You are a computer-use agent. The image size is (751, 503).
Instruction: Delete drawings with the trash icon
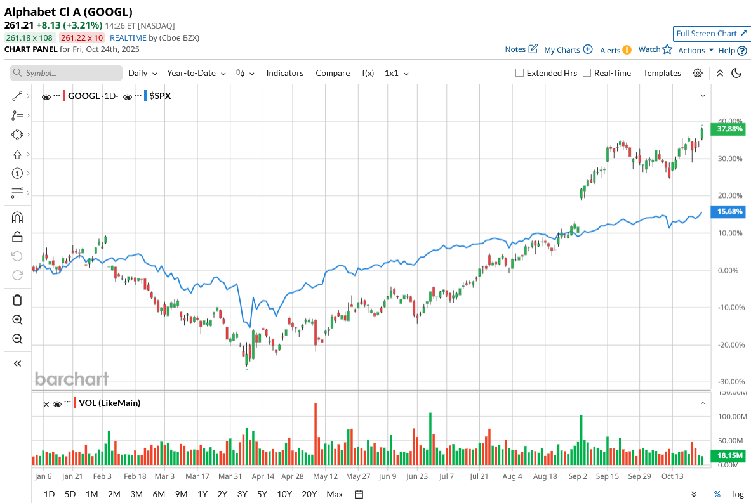[x=17, y=300]
